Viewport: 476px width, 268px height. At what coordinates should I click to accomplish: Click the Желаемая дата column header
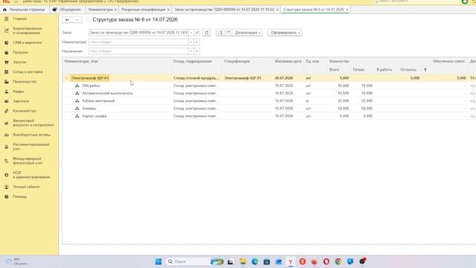[x=288, y=61]
